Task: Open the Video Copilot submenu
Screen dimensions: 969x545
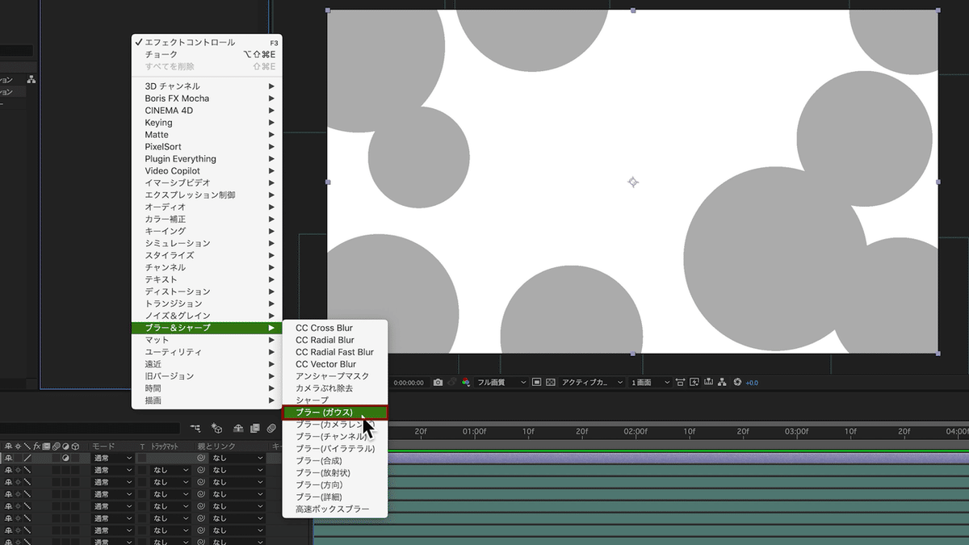Action: coord(207,171)
